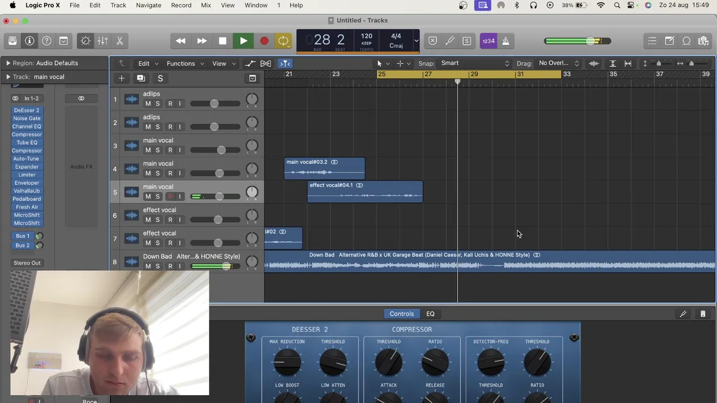Screen dimensions: 717x403
Task: Toggle the Inspector info button
Action: point(30,41)
